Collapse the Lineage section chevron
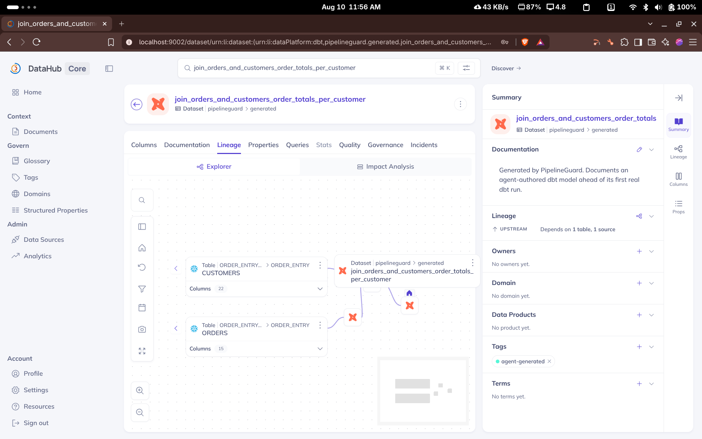This screenshot has width=702, height=439. tap(651, 216)
